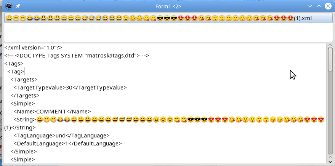Maximize the Form1 window

tap(319, 6)
